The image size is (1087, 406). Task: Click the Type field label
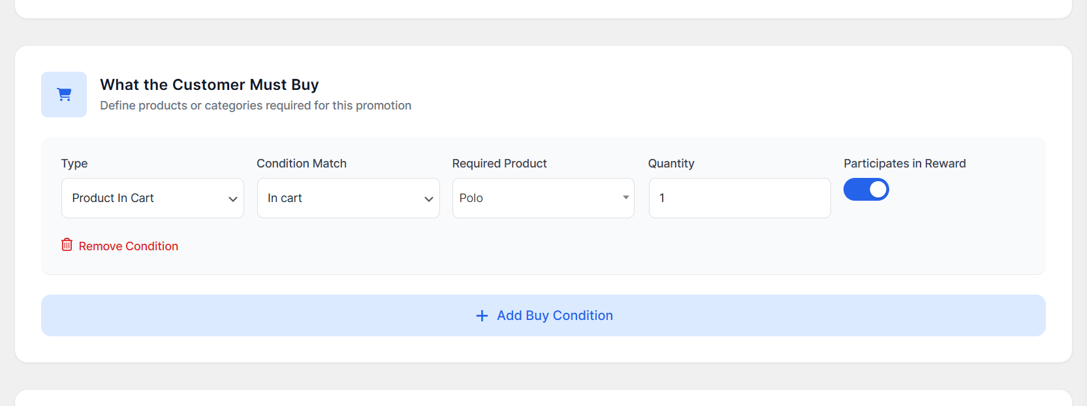tap(74, 164)
